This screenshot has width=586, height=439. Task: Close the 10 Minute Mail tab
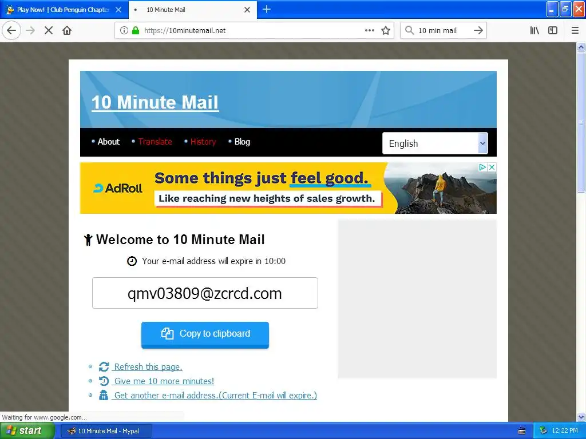[x=247, y=10]
